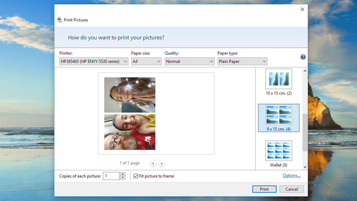Go to the previous preview page arrow
The image size is (357, 201).
coord(153,163)
